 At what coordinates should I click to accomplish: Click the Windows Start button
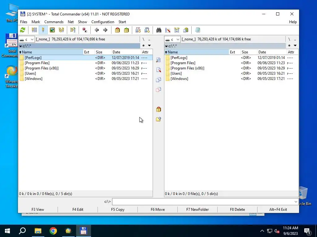[x=7, y=231]
